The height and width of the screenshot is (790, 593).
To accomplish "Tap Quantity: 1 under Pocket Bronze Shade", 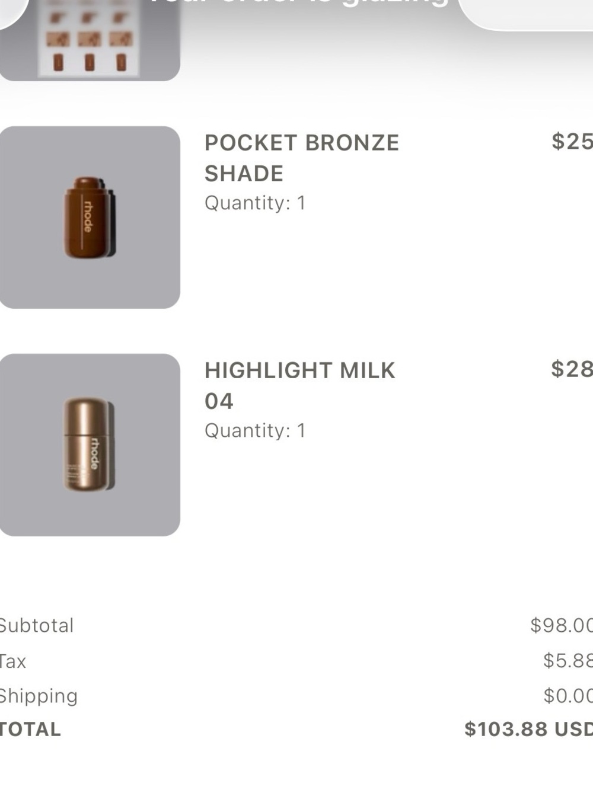I will (x=255, y=203).
